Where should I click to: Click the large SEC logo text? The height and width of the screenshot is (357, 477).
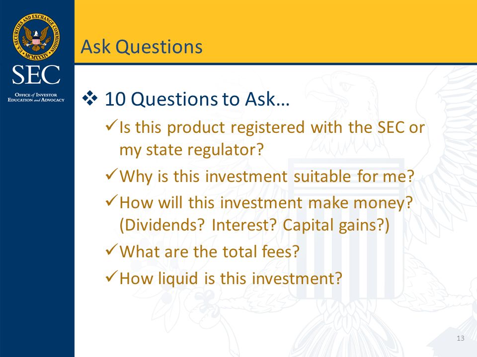36,75
